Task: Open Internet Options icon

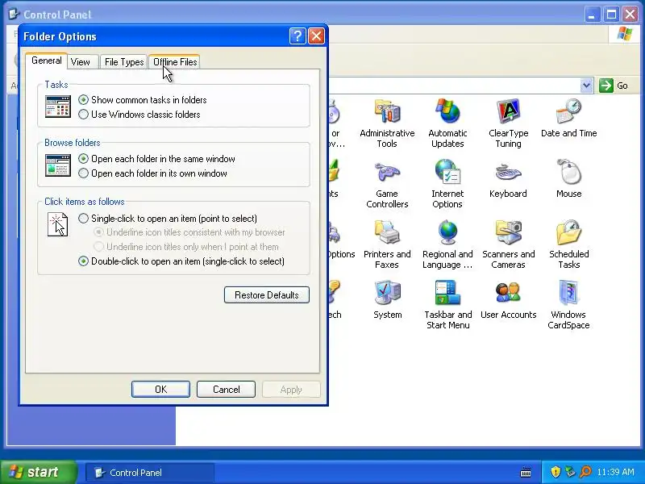Action: pyautogui.click(x=447, y=172)
